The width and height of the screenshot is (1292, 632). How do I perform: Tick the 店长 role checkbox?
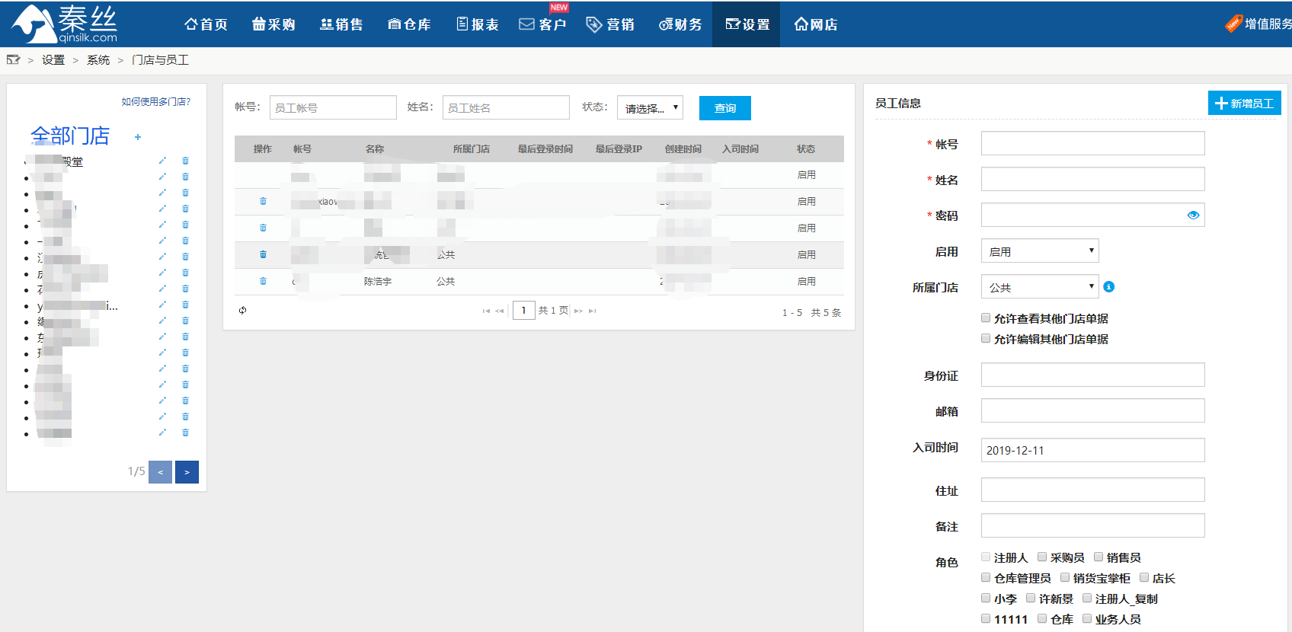coord(1144,577)
